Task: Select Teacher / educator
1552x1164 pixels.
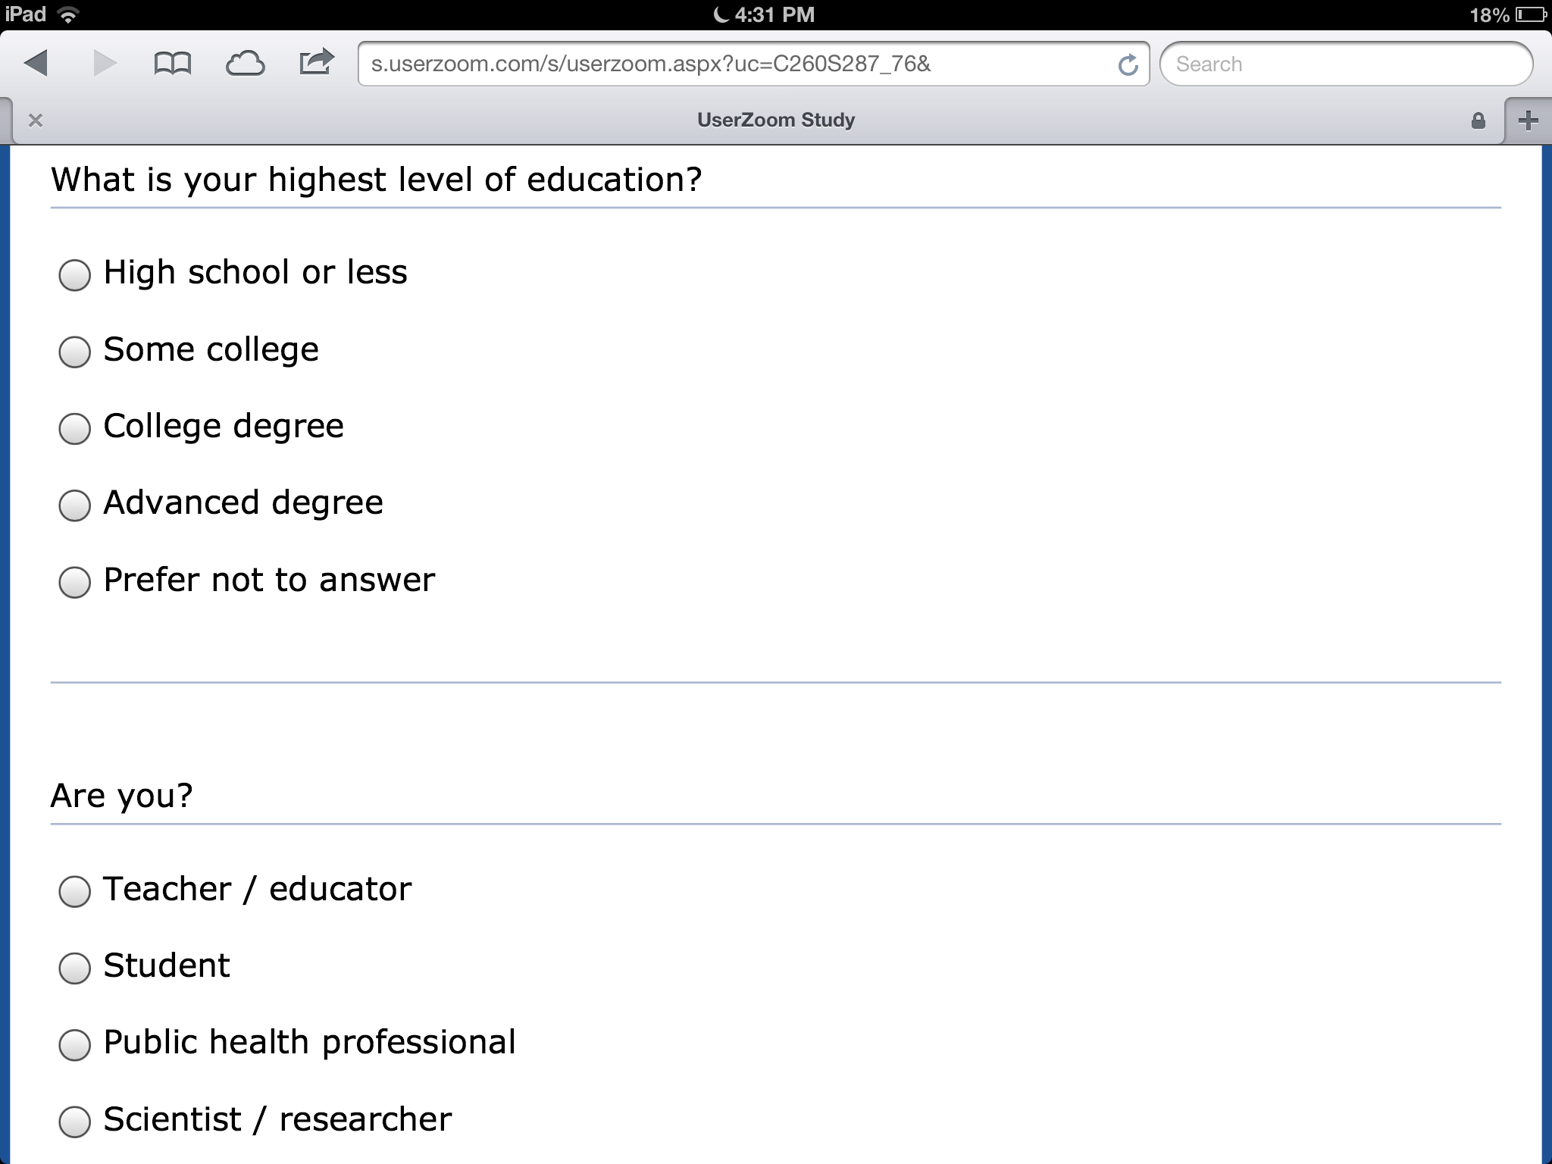Action: point(74,891)
